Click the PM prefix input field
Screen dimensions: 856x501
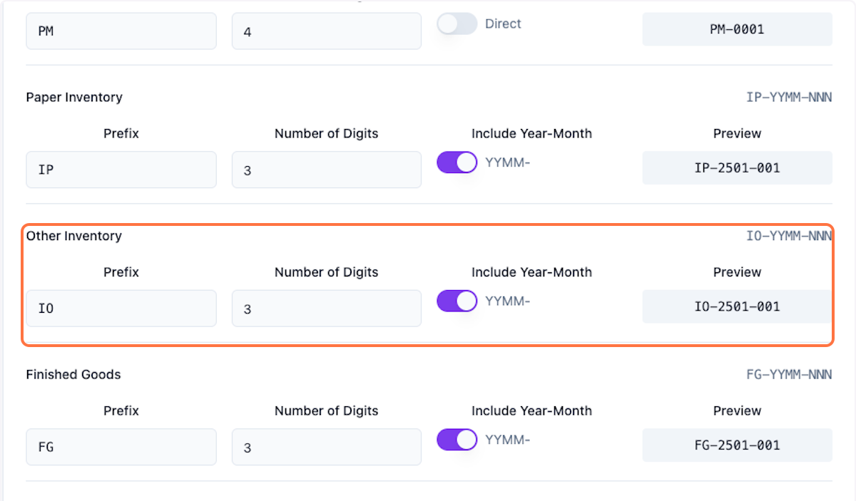point(121,32)
